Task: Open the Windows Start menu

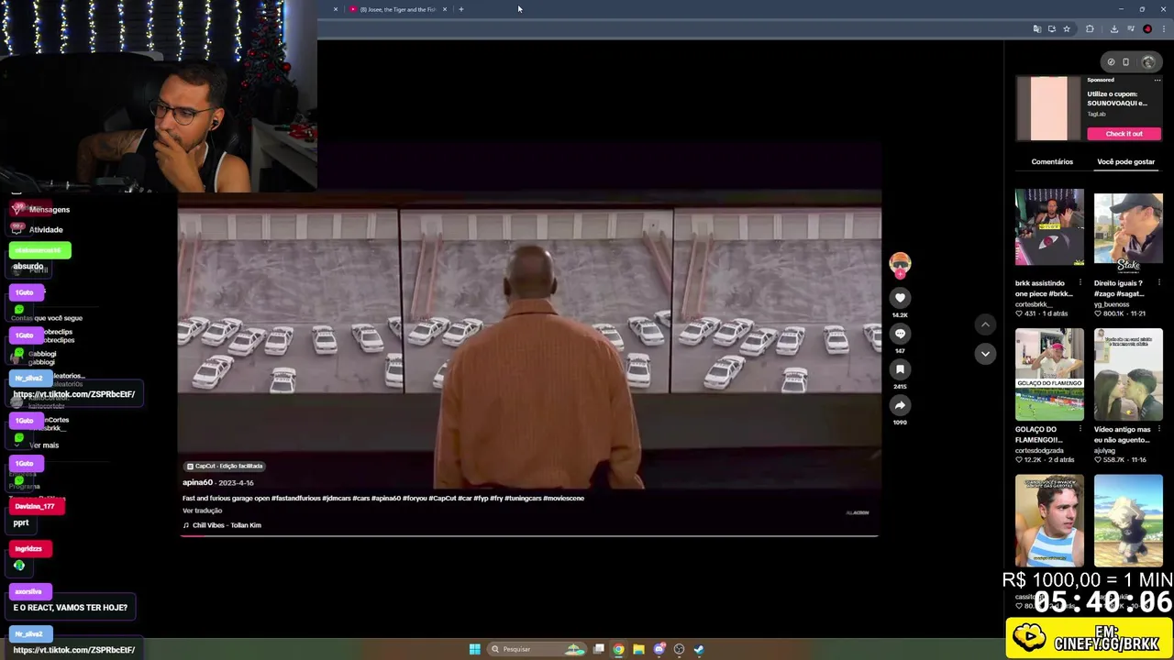Action: (x=474, y=649)
